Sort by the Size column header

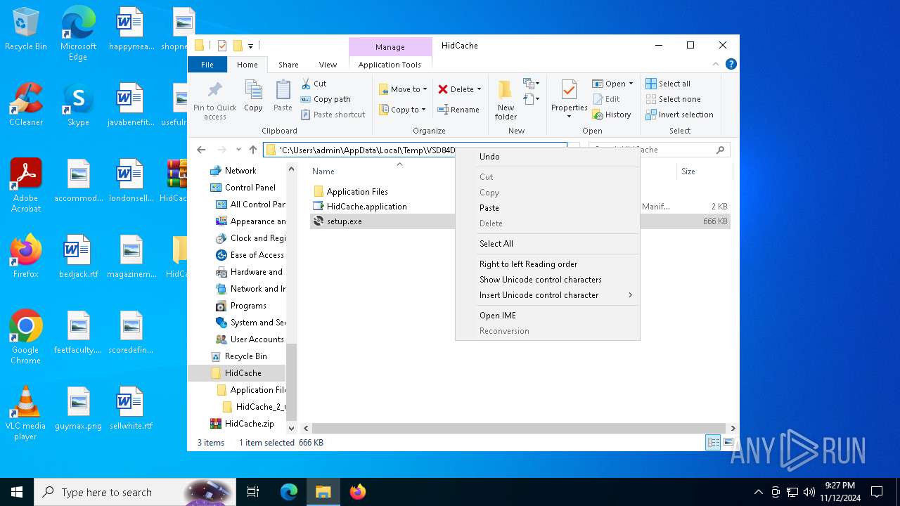point(688,171)
